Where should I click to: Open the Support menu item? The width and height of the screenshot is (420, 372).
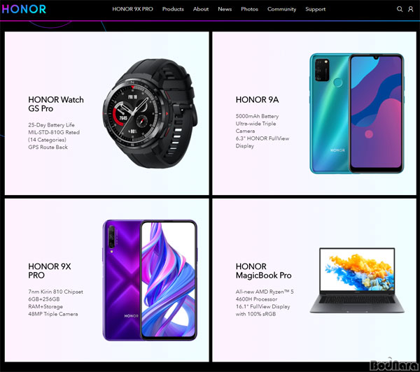316,9
